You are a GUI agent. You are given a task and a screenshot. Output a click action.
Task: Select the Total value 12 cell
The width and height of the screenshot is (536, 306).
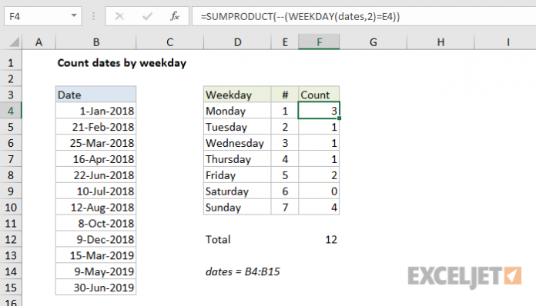319,239
